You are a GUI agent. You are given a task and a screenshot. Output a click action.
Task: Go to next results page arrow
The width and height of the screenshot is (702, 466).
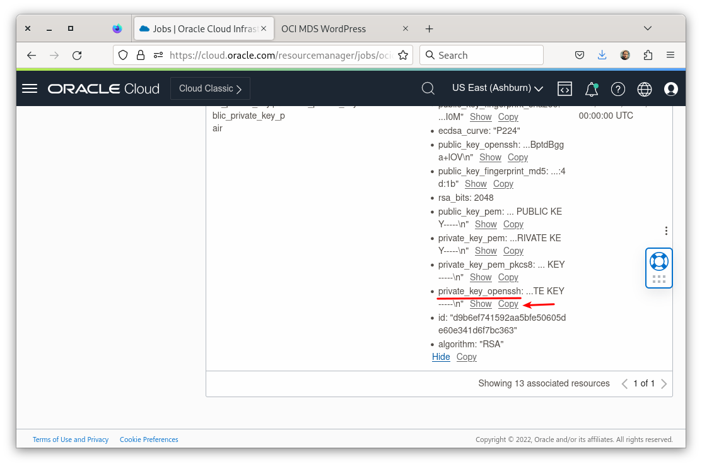coord(664,383)
